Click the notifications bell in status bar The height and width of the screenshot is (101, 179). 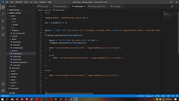177,96
